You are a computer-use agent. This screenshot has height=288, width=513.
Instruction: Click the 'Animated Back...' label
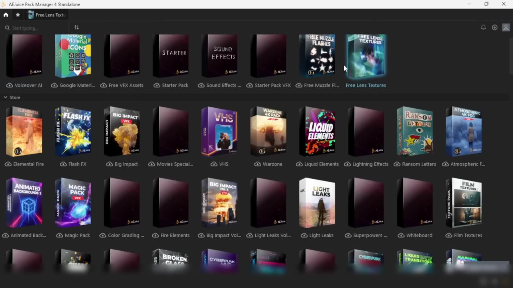28,235
